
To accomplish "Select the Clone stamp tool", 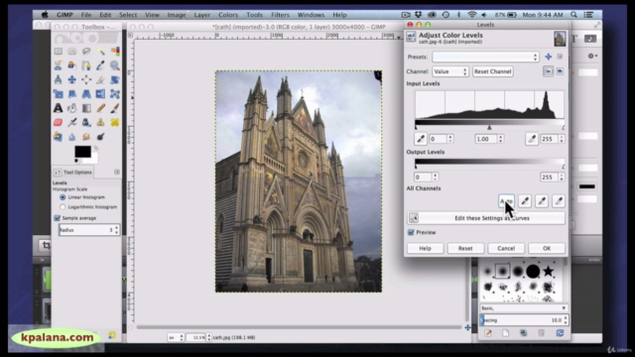I will 100,122.
